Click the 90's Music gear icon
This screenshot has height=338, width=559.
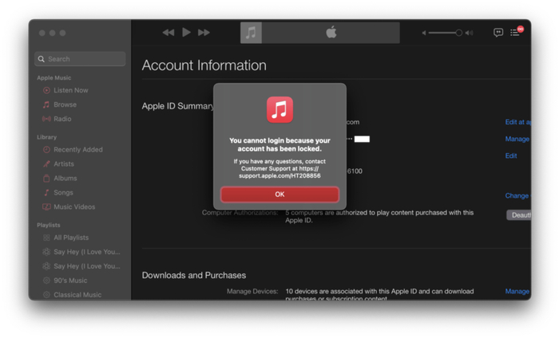coord(46,281)
